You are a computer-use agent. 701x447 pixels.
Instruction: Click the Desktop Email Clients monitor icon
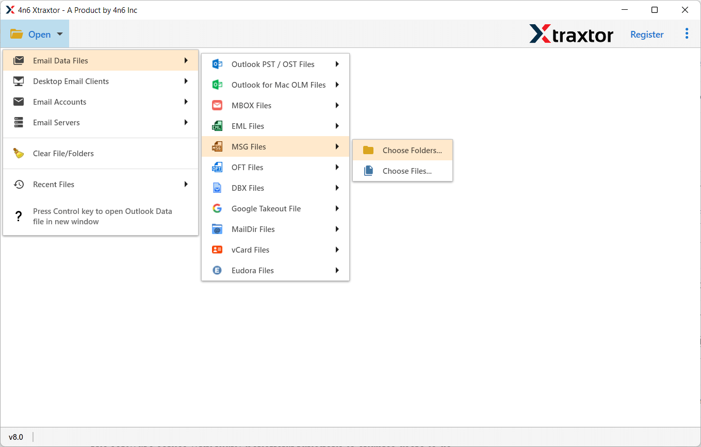point(19,81)
